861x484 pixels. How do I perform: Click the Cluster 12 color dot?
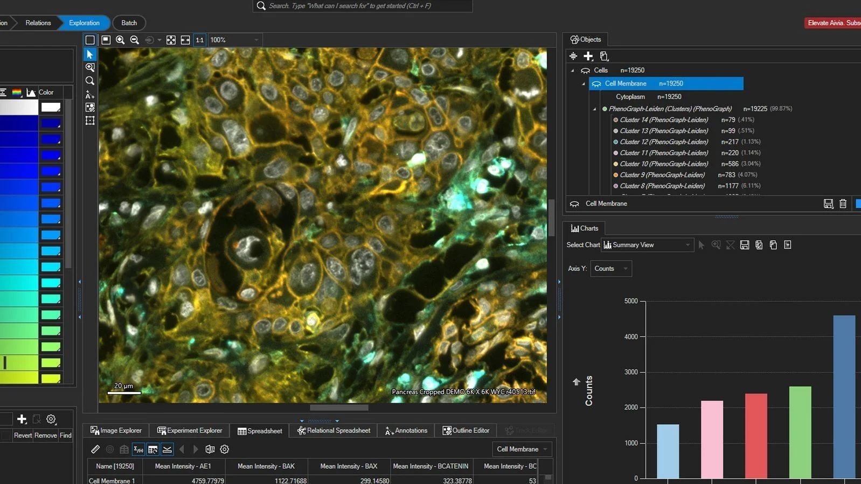615,142
